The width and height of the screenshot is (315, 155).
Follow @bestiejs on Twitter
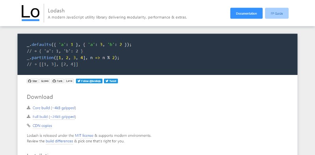tap(89, 81)
